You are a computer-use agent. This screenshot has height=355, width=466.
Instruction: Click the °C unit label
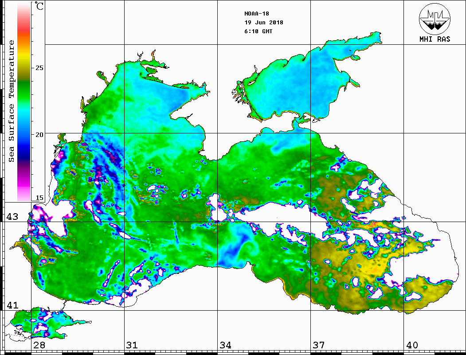39,6
